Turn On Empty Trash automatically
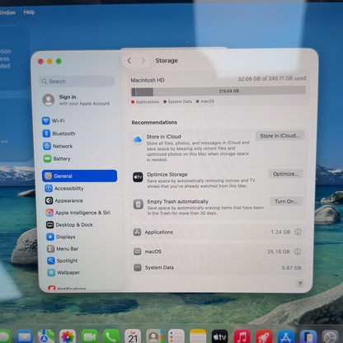The image size is (343, 343). tap(286, 201)
